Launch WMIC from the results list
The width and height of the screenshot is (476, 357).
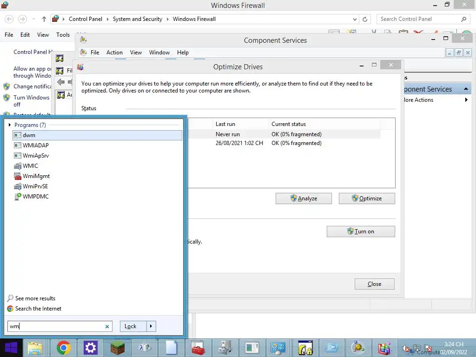click(97, 166)
